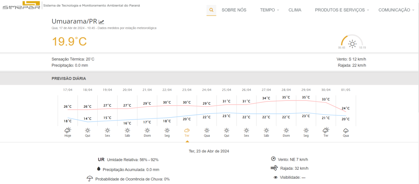Select the rain cloud icon for 01/05

click(x=346, y=131)
